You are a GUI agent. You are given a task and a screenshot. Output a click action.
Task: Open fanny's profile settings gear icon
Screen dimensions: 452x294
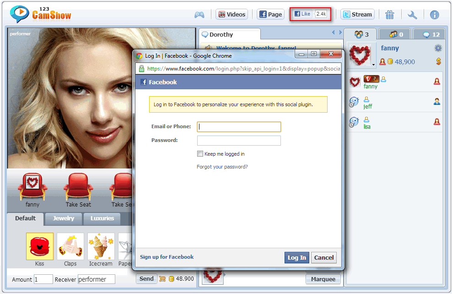tap(438, 48)
